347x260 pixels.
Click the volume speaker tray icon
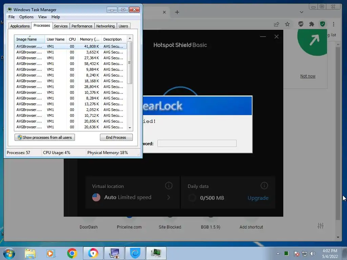[x=312, y=254]
